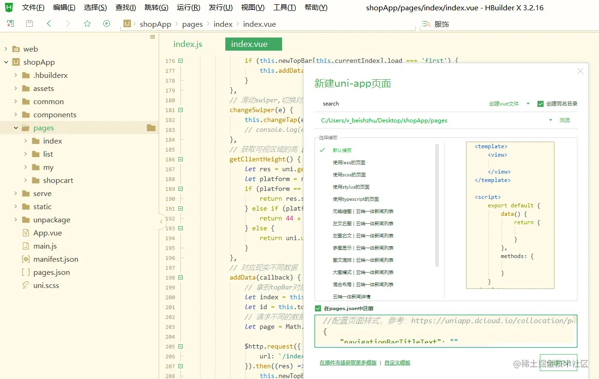
Task: Select the 默认模板 template
Action: (x=342, y=150)
